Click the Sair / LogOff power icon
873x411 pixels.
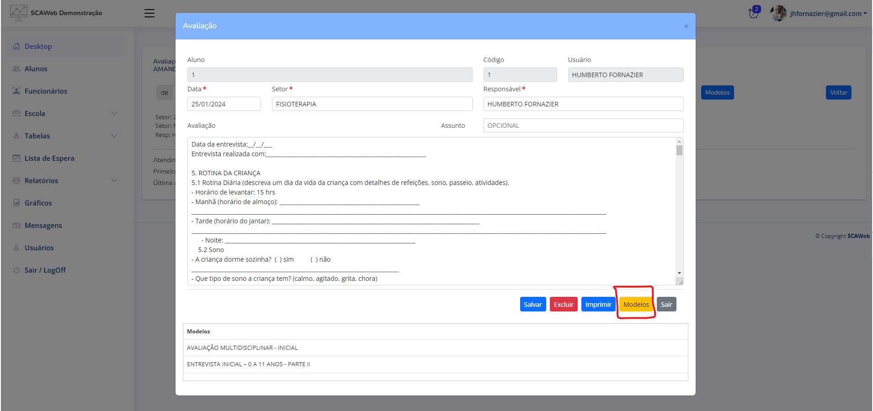pyautogui.click(x=16, y=270)
